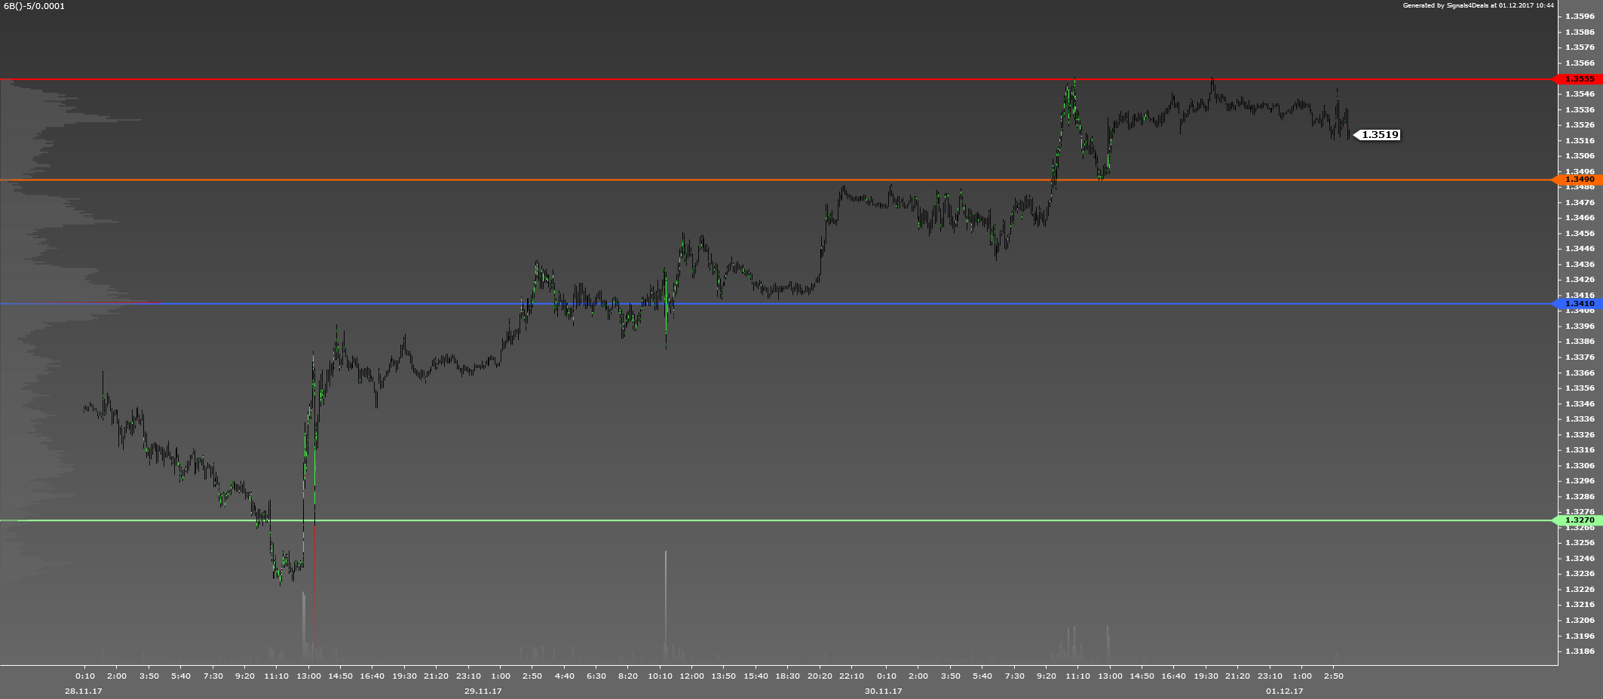Click the 1.3386 price axis label
1603x699 pixels.
1580,341
